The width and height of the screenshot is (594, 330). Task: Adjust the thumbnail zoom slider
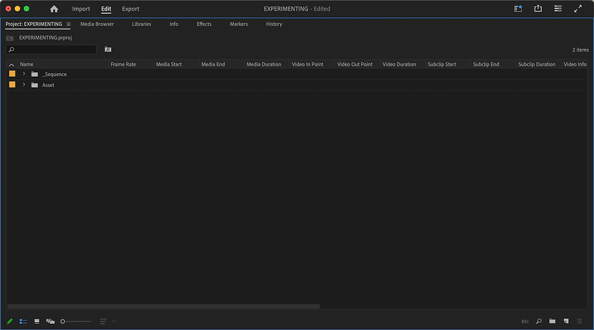[x=76, y=322]
